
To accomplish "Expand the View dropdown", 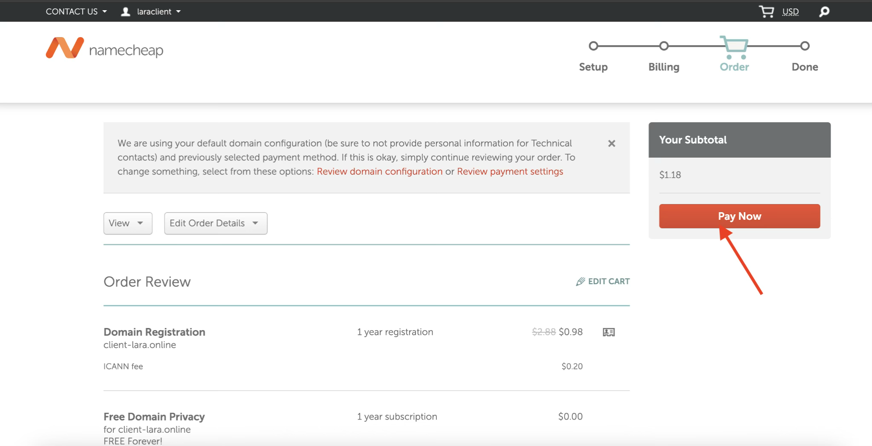I will [127, 223].
